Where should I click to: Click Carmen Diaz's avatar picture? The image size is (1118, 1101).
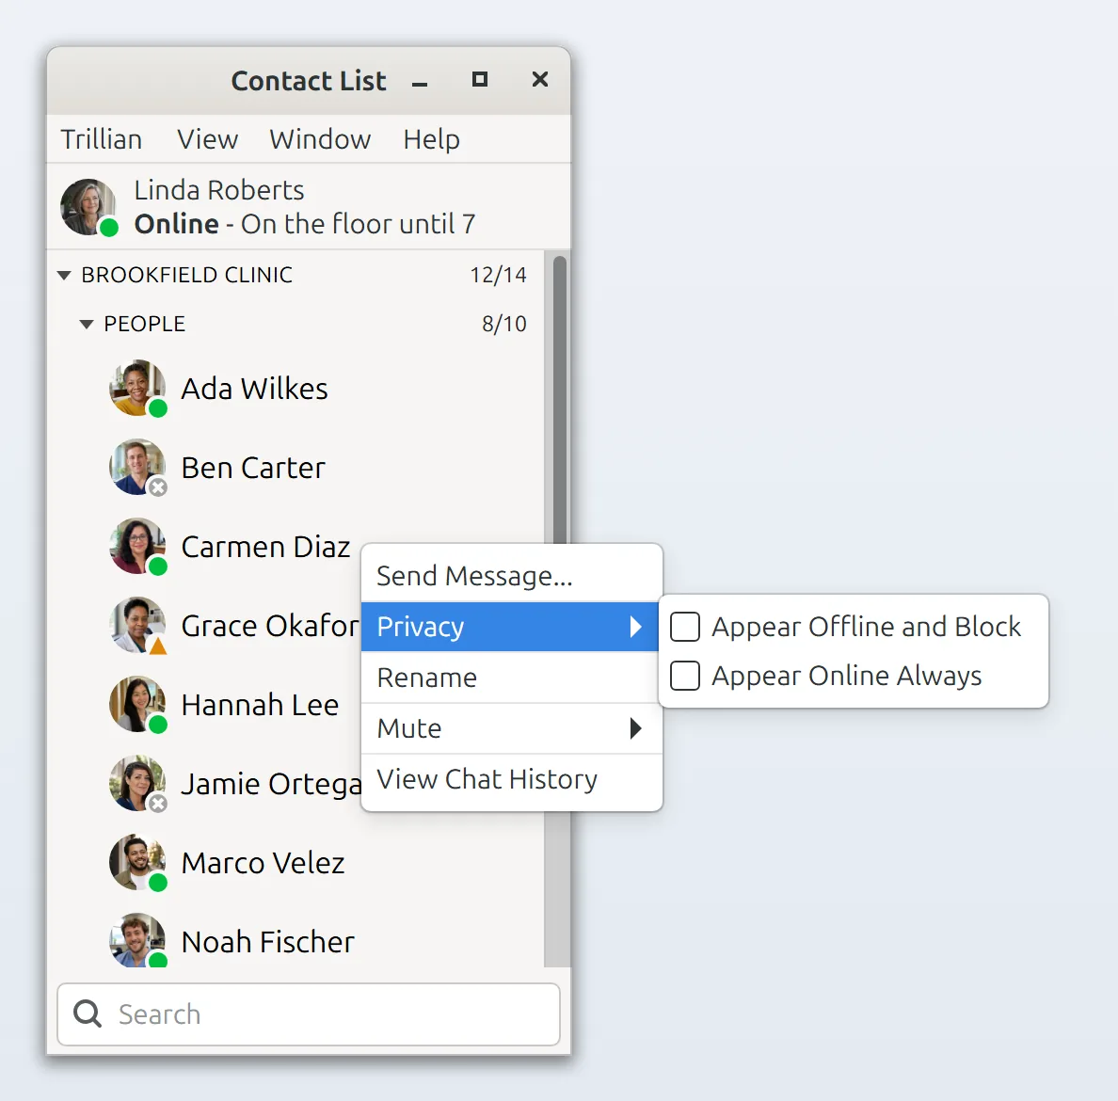[137, 546]
